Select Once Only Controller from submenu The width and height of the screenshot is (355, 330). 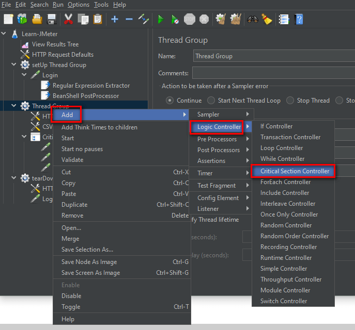click(x=293, y=214)
